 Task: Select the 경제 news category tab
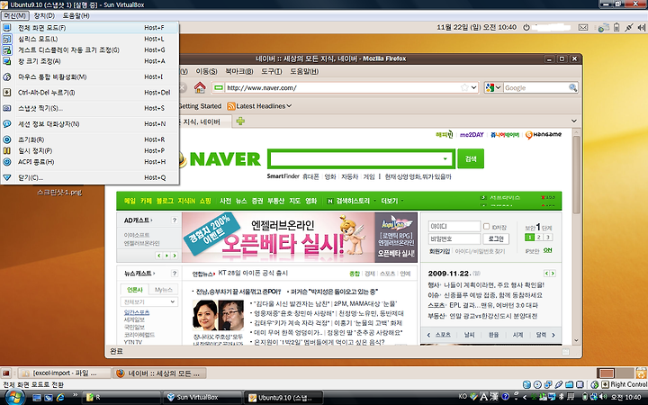pos(369,274)
